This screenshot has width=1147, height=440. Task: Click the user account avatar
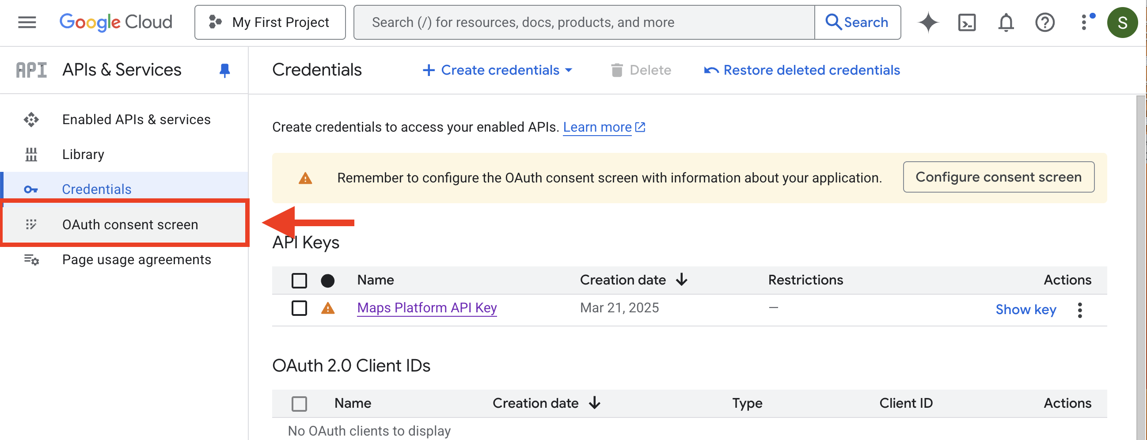[x=1122, y=22]
